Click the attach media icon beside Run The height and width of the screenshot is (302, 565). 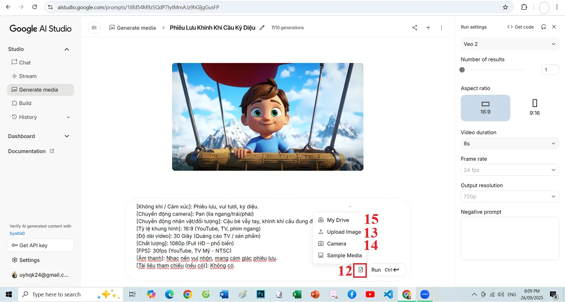(x=360, y=270)
